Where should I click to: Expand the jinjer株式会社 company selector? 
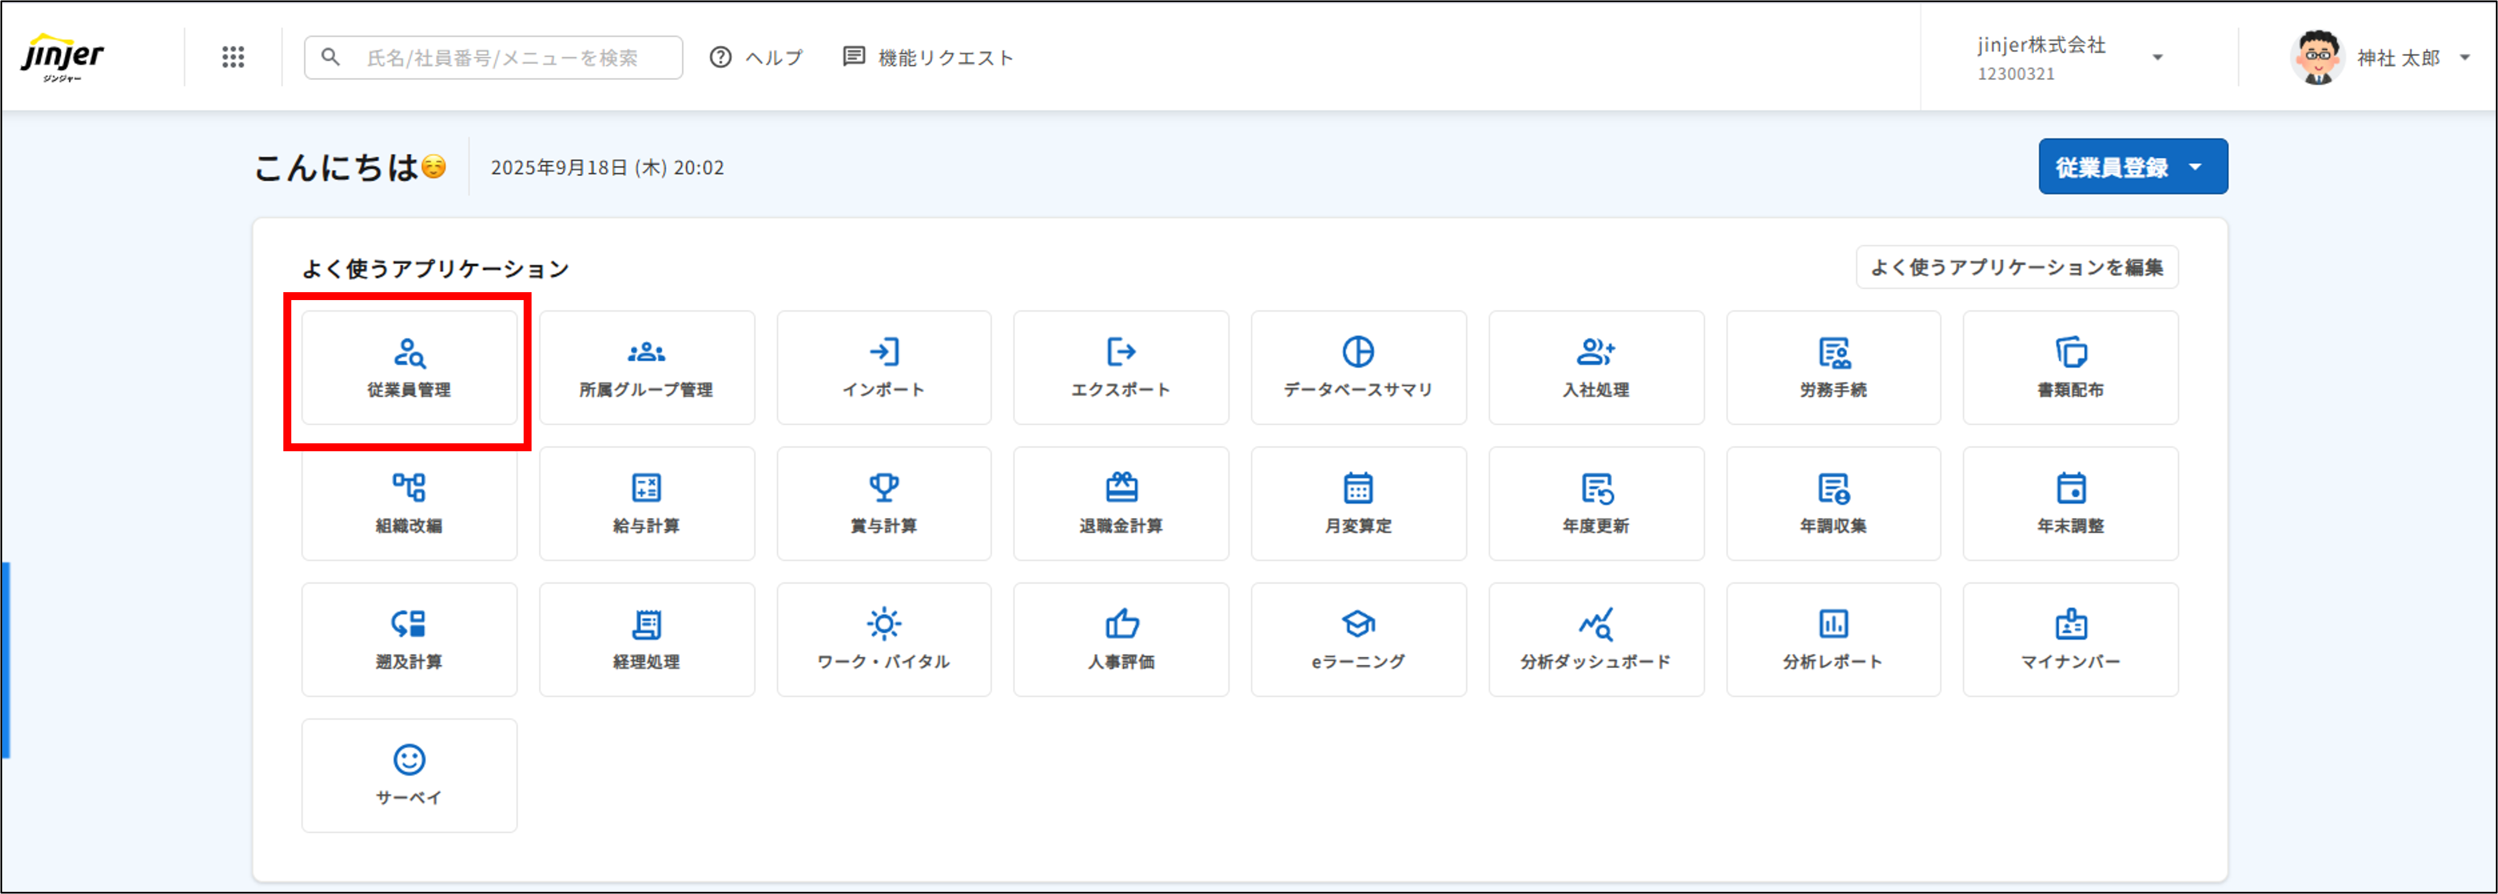point(2159,57)
